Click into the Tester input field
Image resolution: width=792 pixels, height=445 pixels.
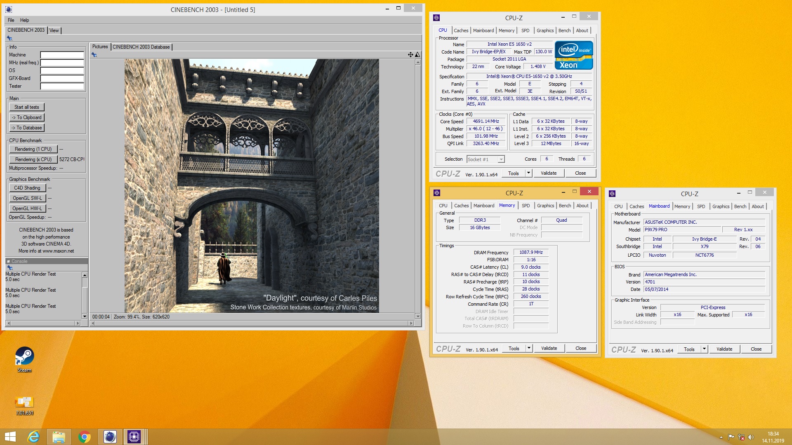62,86
